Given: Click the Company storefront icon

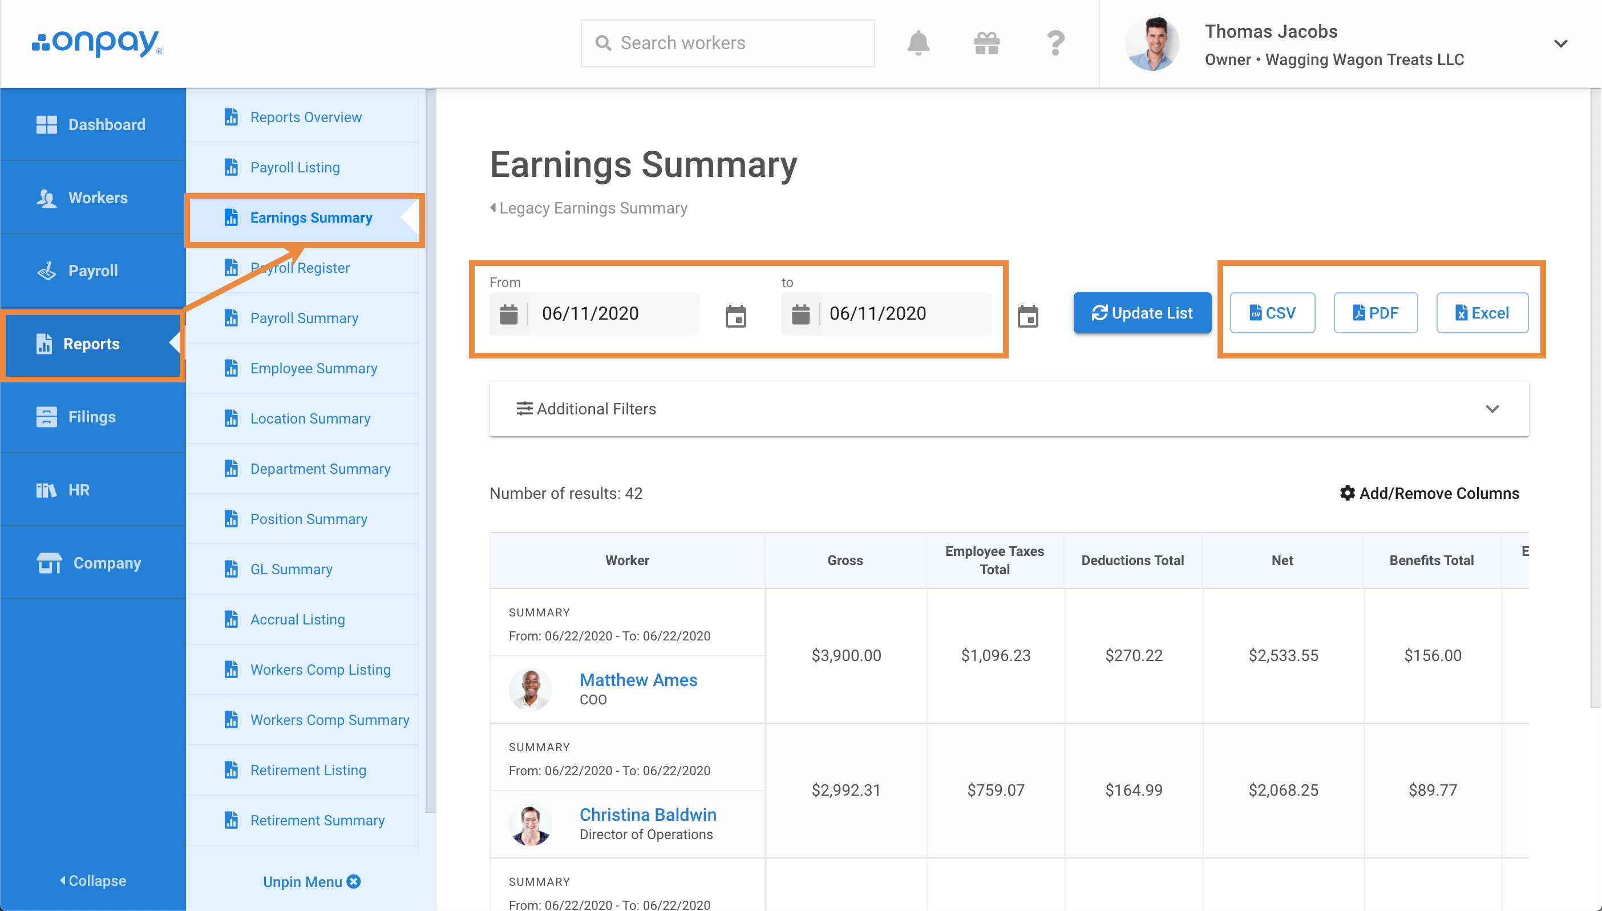Looking at the screenshot, I should click(x=48, y=562).
